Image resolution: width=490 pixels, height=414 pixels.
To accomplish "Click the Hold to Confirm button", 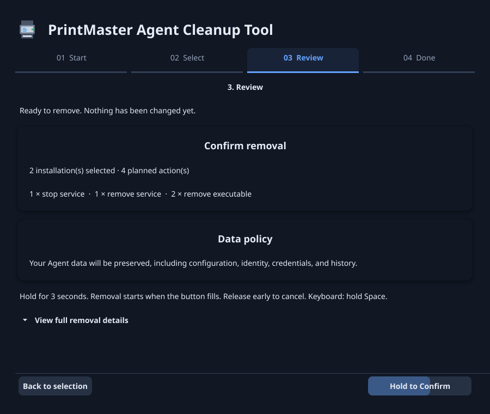I will tap(420, 386).
